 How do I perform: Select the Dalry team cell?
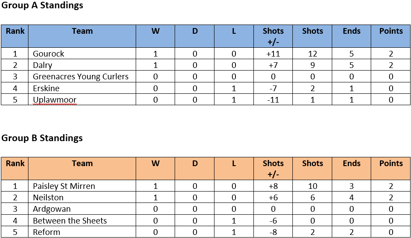(x=42, y=65)
